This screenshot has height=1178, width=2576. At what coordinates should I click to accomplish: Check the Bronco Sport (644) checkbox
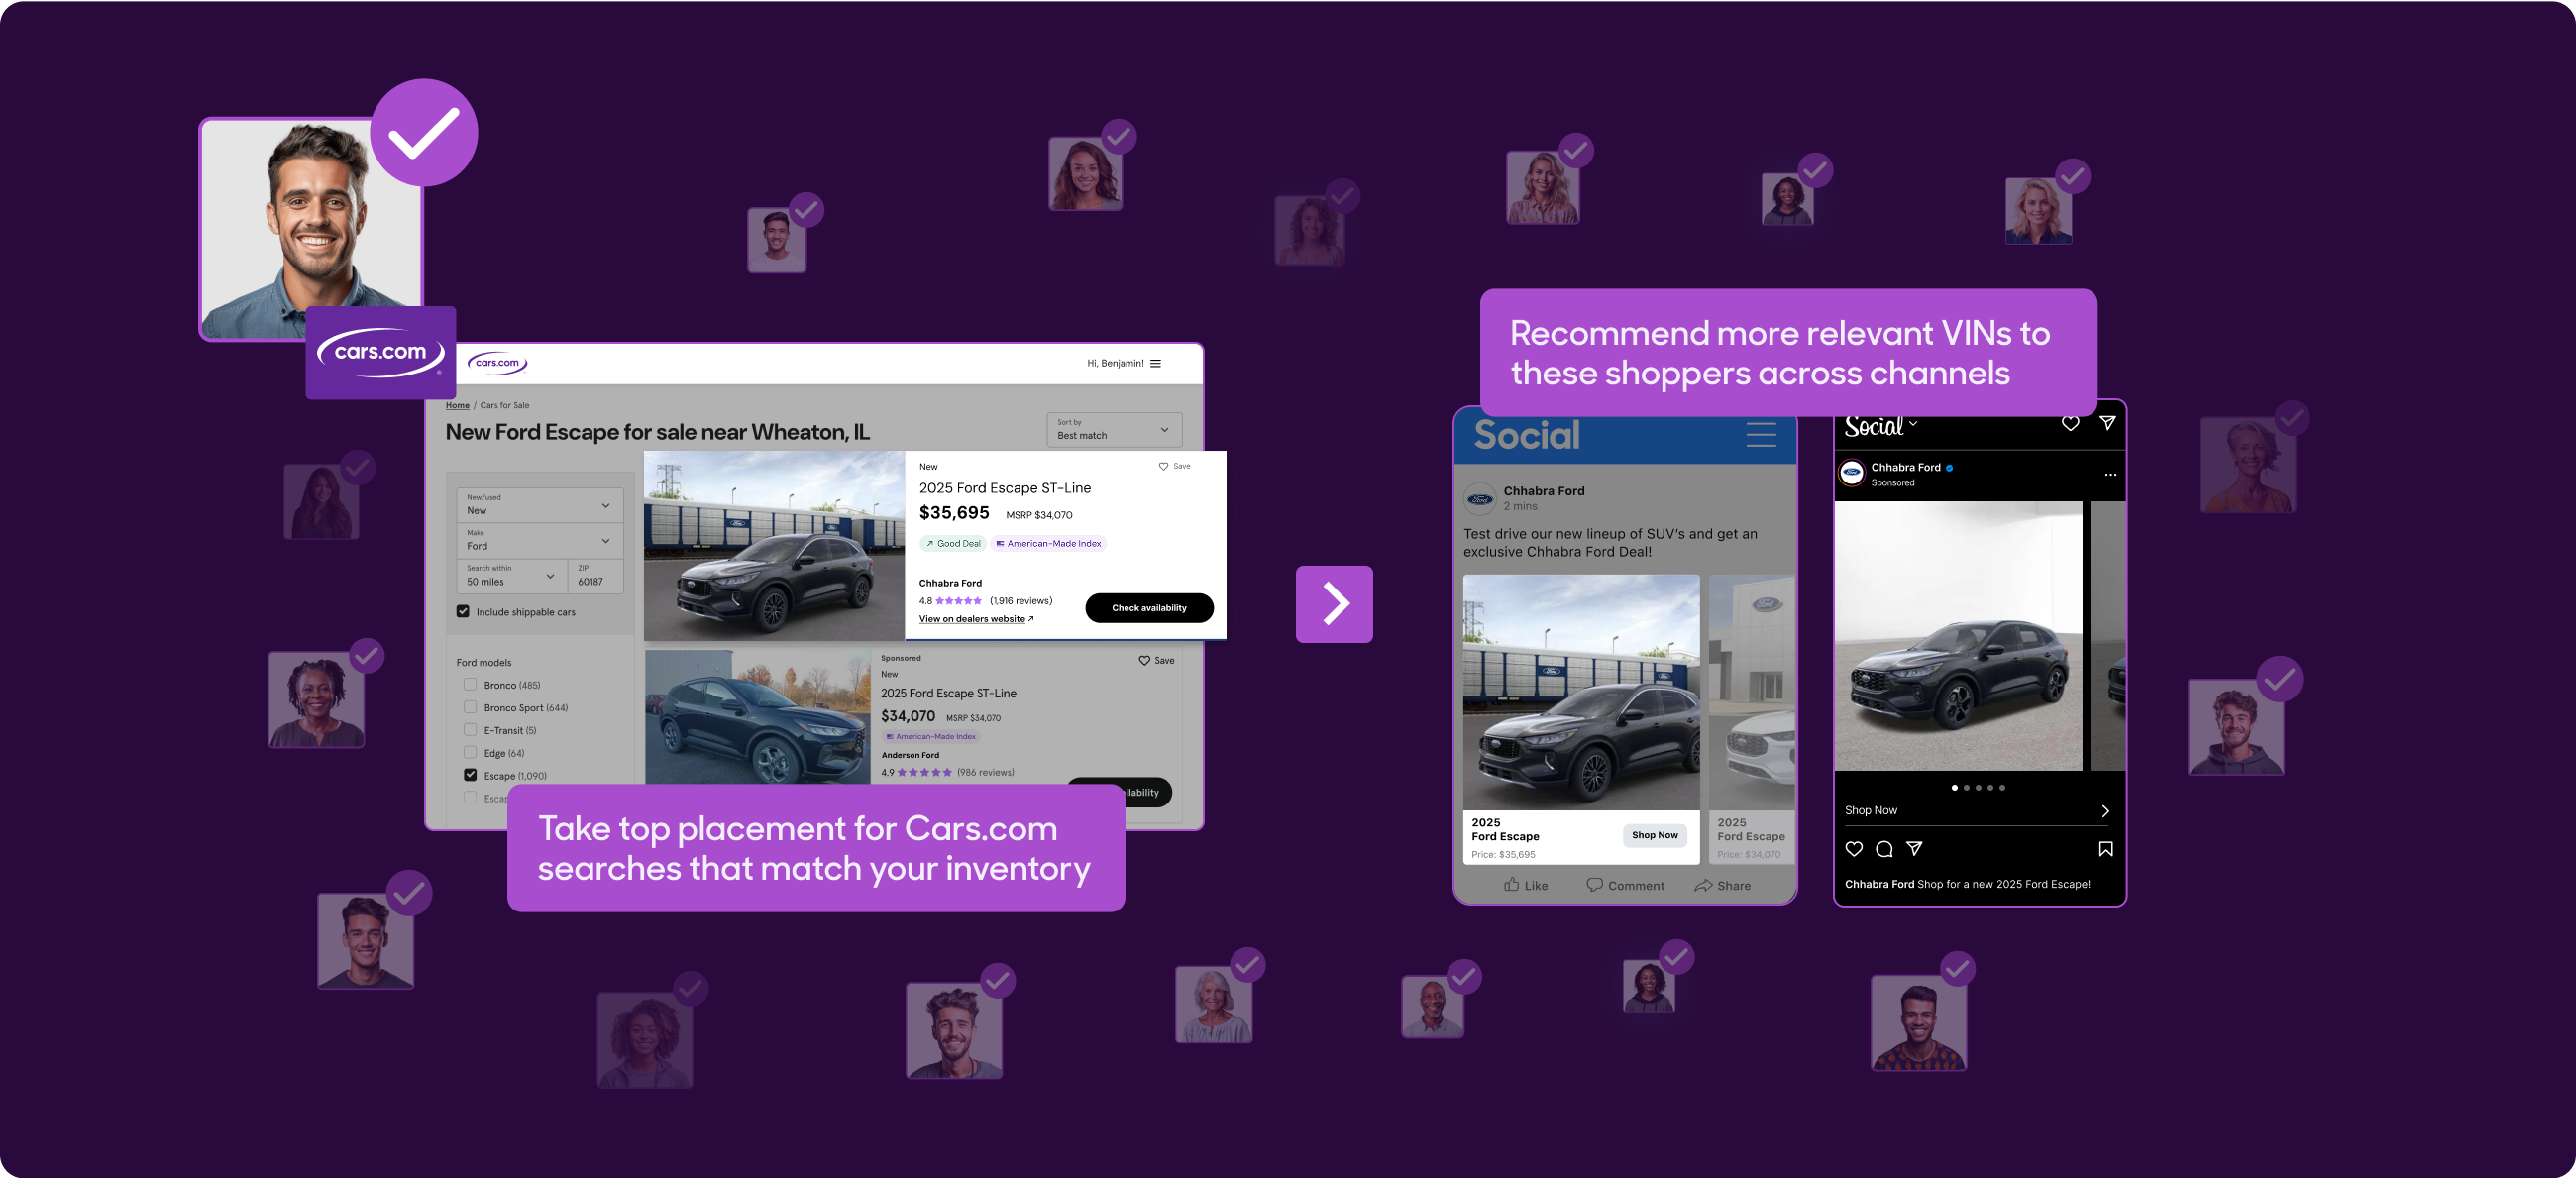(x=470, y=707)
